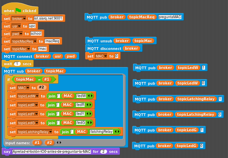The height and width of the screenshot is (158, 228).
Task: Click the right arrow of the /latchingRelay join block
Action: click(x=119, y=131)
